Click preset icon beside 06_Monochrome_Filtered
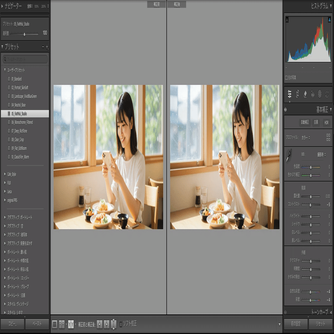This screenshot has width=334, height=334. [9, 122]
